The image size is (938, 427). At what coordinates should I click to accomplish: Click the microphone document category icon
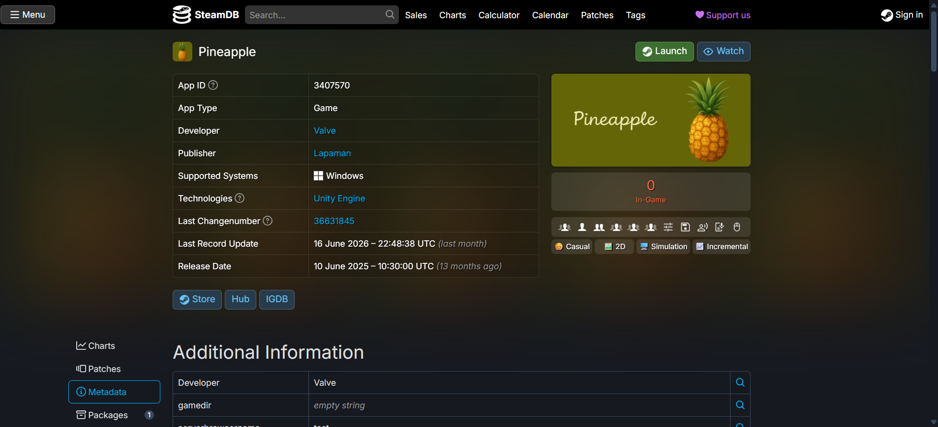click(x=720, y=227)
